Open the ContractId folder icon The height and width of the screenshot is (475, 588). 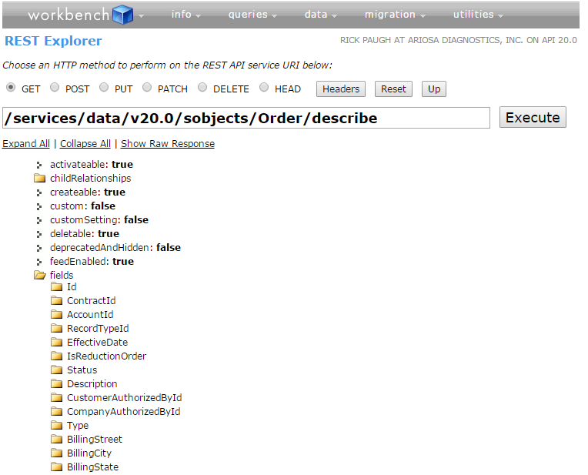(x=56, y=300)
